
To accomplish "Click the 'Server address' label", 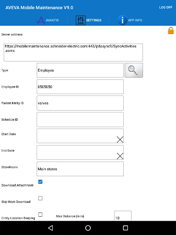I will [12, 34].
